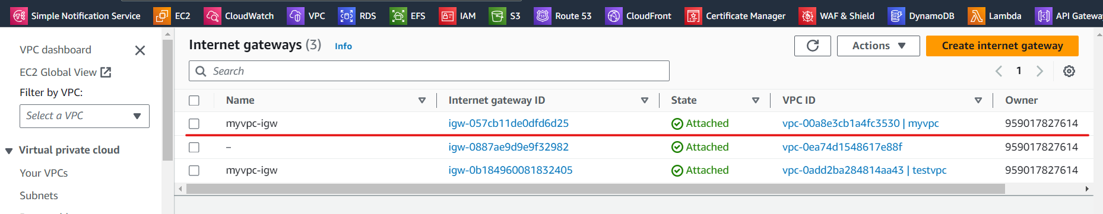Screen dimensions: 1103x214
Task: Go to Subnets in the sidebar
Action: (39, 196)
